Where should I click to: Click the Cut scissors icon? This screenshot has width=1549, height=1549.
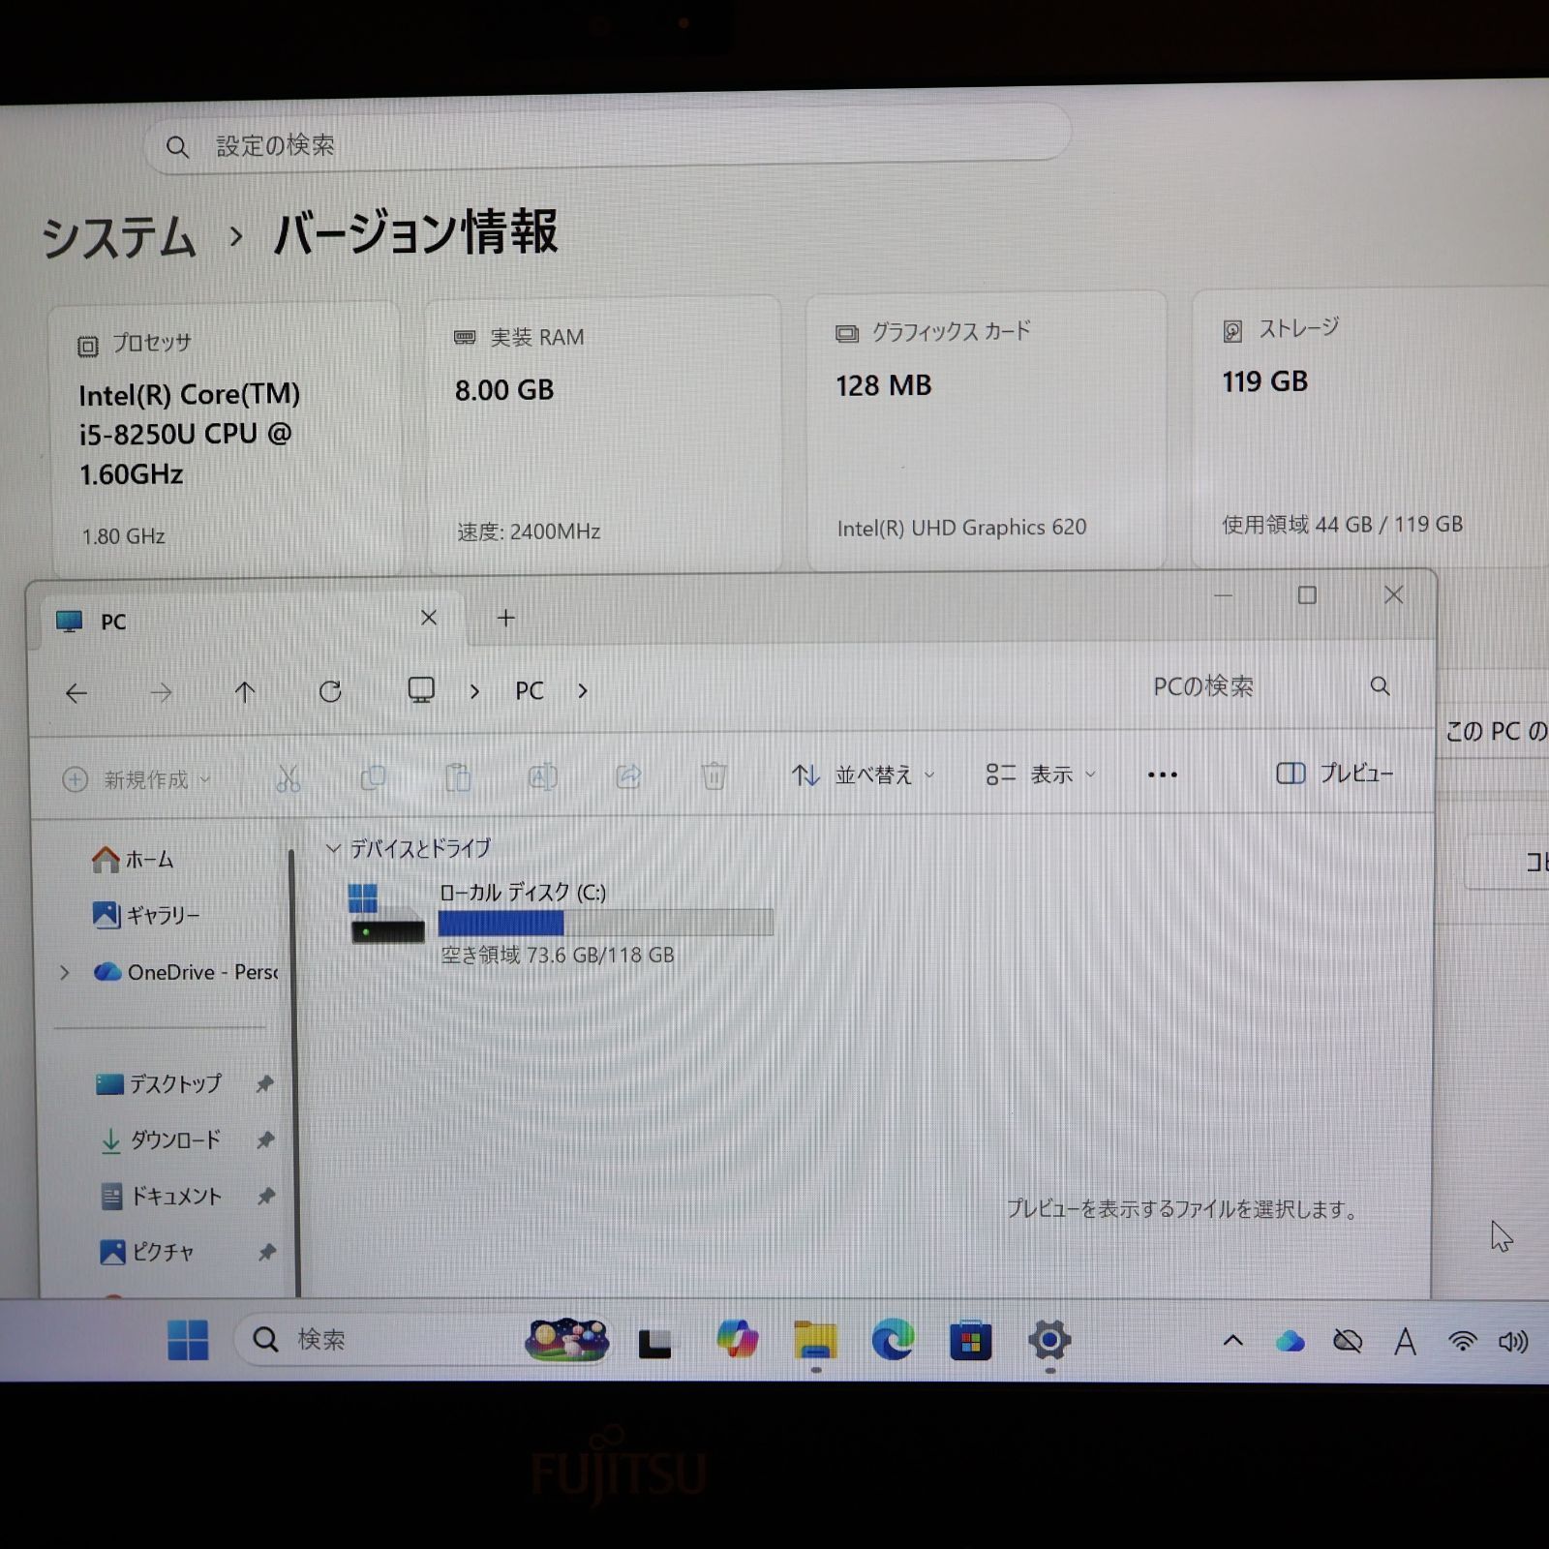point(288,778)
